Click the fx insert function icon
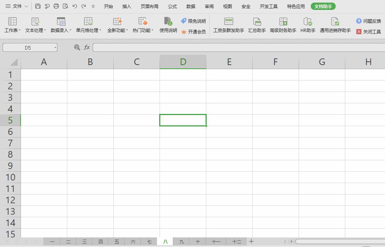This screenshot has width=385, height=247. pos(87,47)
